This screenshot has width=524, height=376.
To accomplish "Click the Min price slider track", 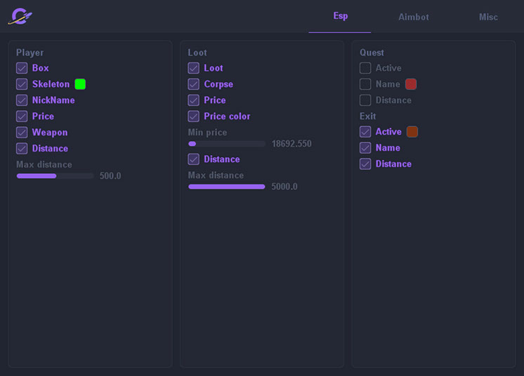I will [227, 144].
